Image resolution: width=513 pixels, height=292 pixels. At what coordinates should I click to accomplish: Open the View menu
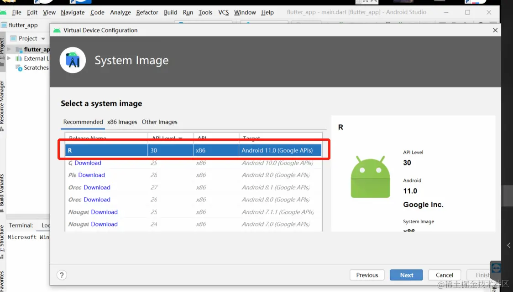click(x=49, y=12)
